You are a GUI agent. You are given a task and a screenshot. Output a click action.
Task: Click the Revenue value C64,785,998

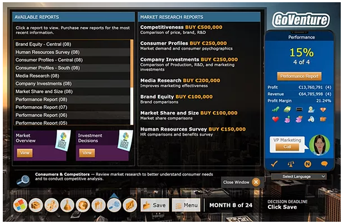pos(311,94)
